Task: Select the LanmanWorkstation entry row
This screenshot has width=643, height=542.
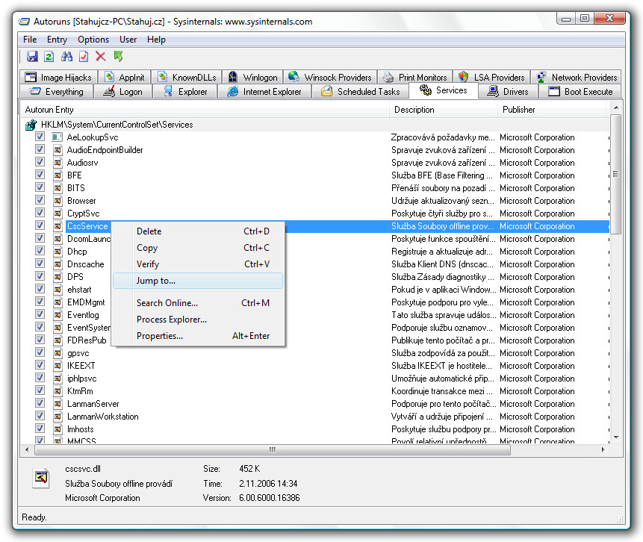Action: (x=315, y=417)
